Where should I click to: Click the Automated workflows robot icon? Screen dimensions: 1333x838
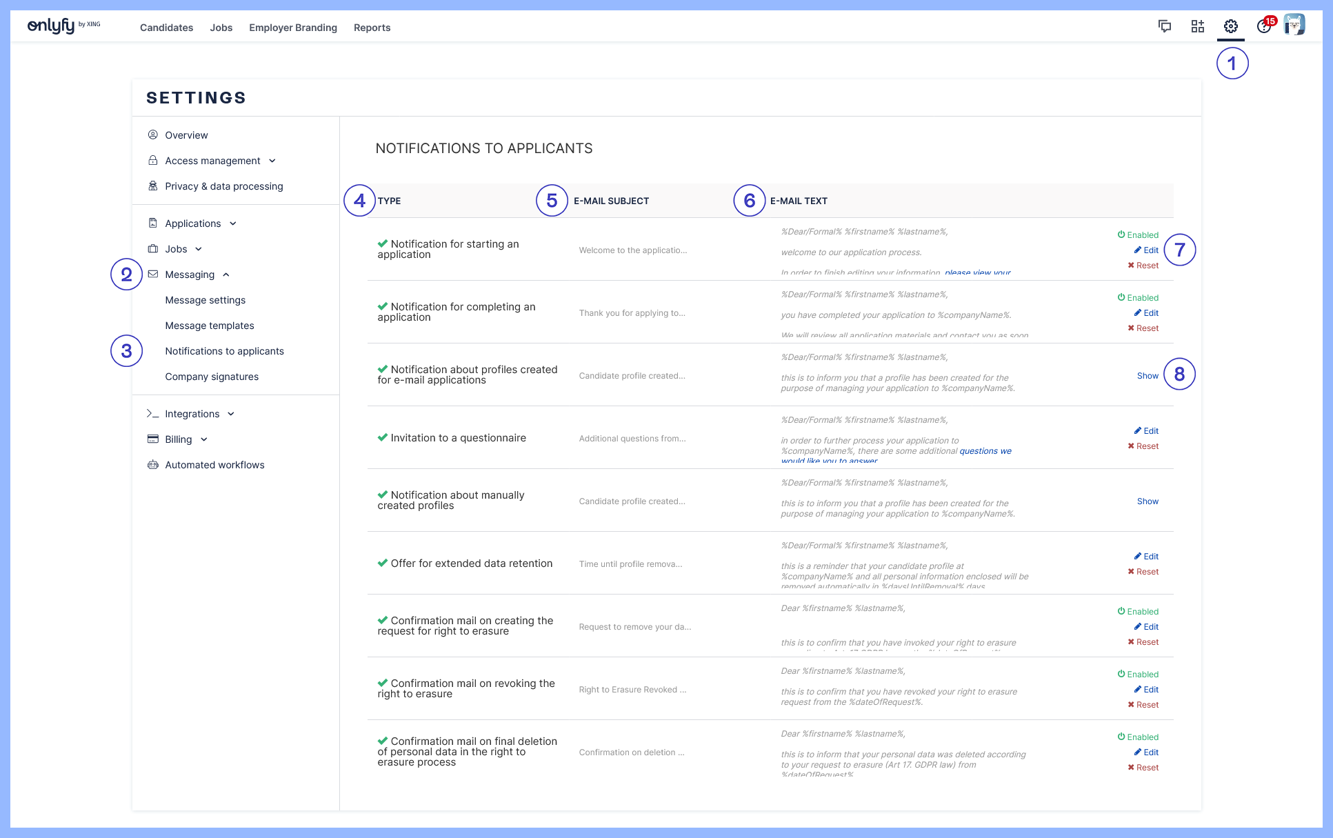click(153, 465)
